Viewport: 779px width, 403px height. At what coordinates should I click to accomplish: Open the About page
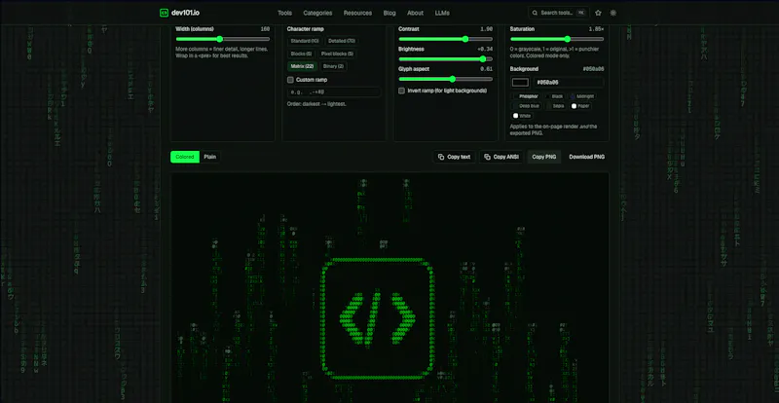(x=416, y=13)
